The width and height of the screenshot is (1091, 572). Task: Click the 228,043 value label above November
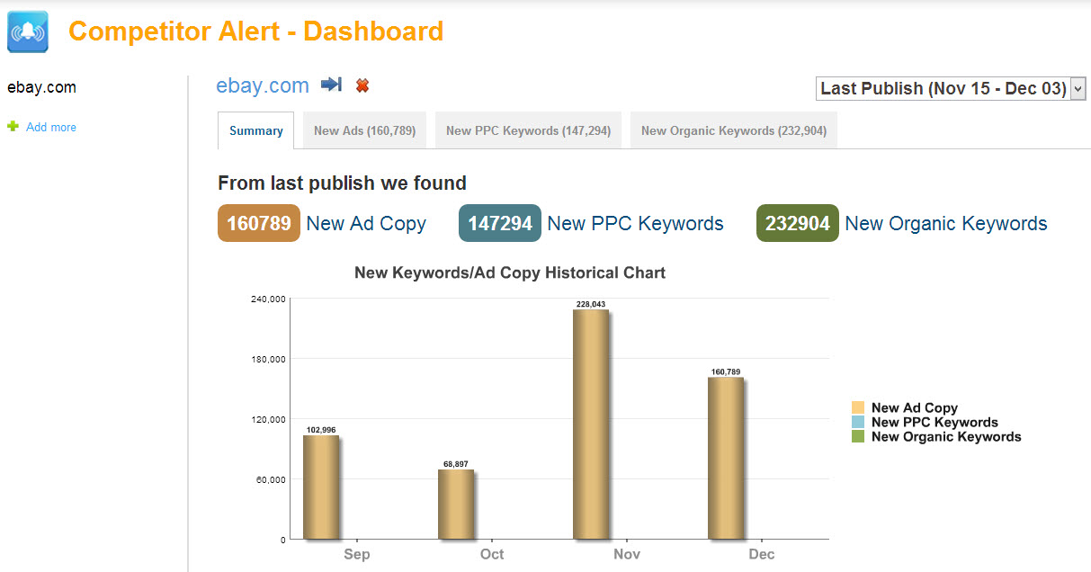(591, 304)
